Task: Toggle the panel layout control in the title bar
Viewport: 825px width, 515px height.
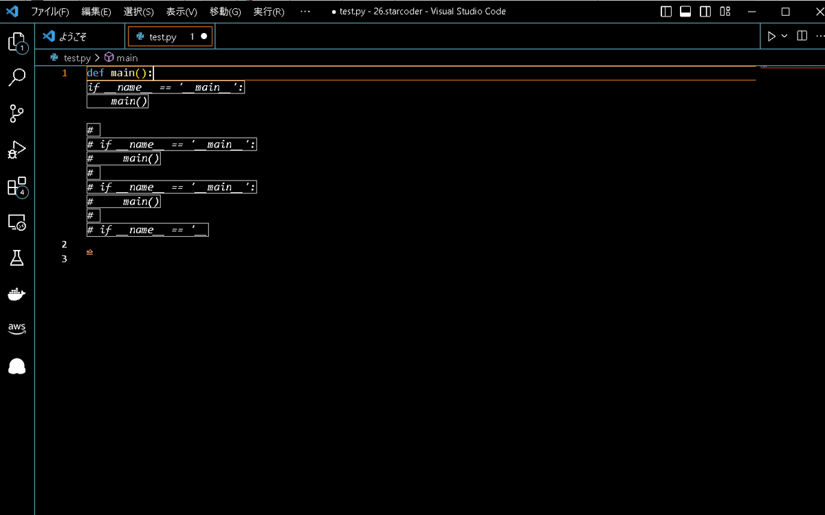Action: tap(683, 11)
